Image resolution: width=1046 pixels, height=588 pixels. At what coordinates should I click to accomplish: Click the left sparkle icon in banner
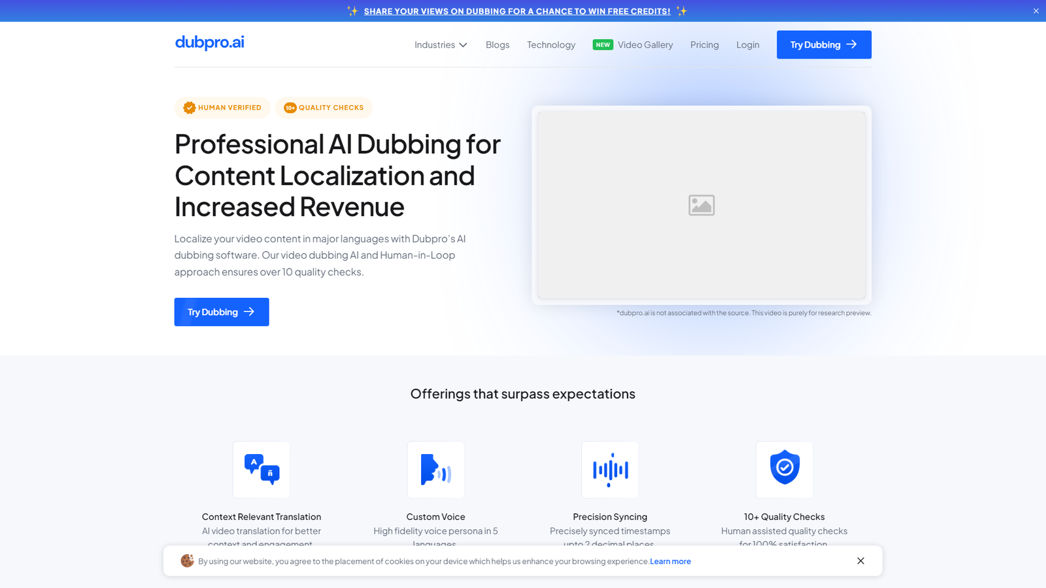353,11
